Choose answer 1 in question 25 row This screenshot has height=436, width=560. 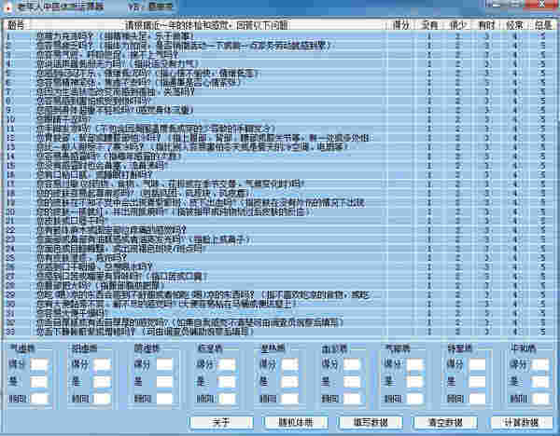point(429,257)
